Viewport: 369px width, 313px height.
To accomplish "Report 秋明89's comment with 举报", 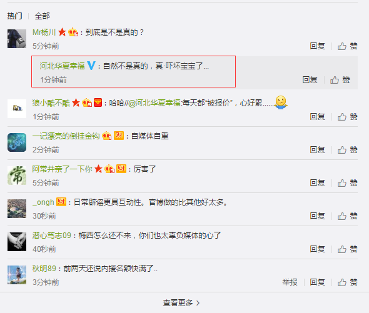I will click(x=290, y=282).
